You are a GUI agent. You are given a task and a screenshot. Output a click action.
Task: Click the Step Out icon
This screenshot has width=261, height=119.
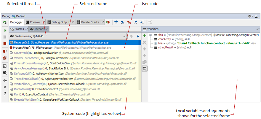click(x=135, y=22)
